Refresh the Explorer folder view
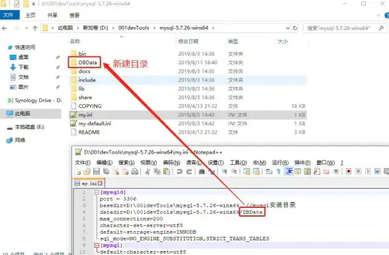This screenshot has width=389, height=255. tap(295, 28)
